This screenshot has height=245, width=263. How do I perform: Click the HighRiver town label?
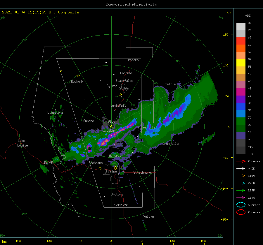tap(121, 205)
